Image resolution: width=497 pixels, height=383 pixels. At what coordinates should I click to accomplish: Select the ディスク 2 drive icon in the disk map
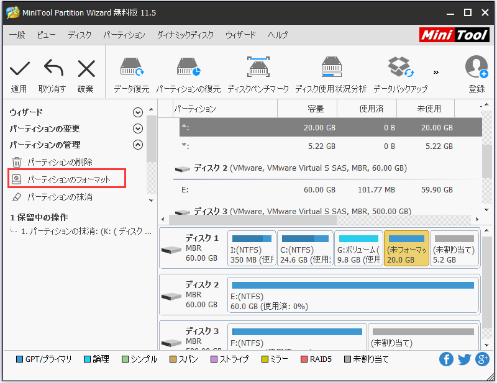(171, 297)
